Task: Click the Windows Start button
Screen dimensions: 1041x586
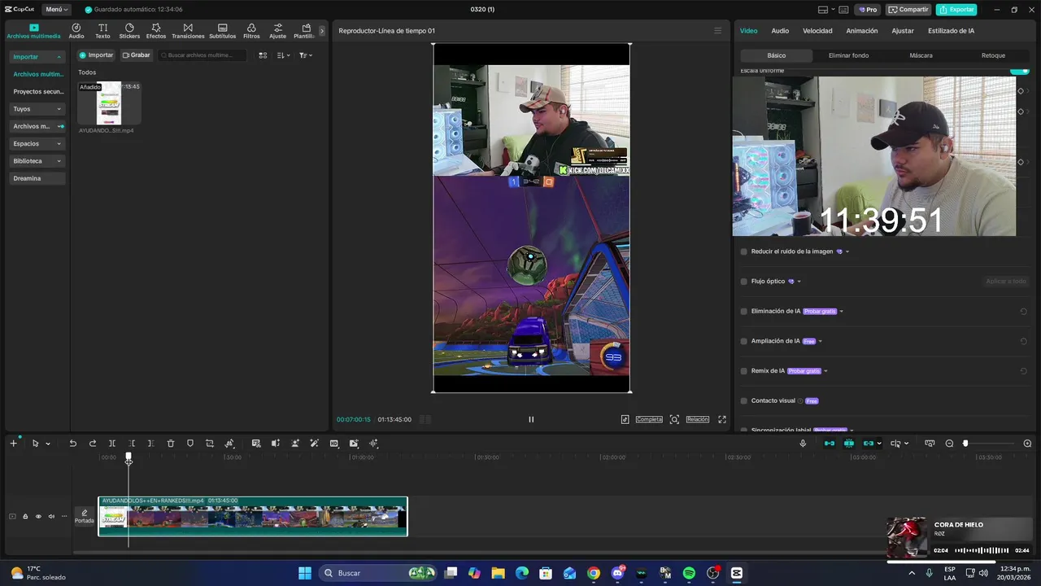Action: (x=305, y=573)
